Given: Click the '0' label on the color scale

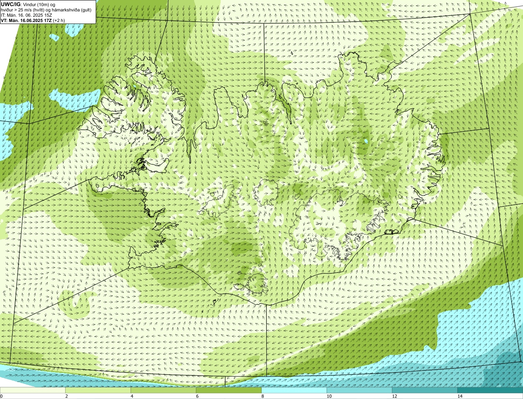Looking at the screenshot, I should tap(1, 396).
